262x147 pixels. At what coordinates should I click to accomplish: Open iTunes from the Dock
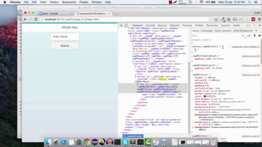156,142
